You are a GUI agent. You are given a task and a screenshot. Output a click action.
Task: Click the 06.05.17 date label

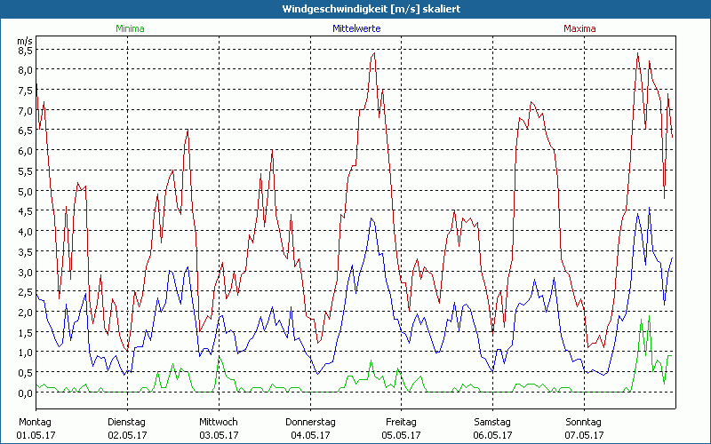(493, 436)
